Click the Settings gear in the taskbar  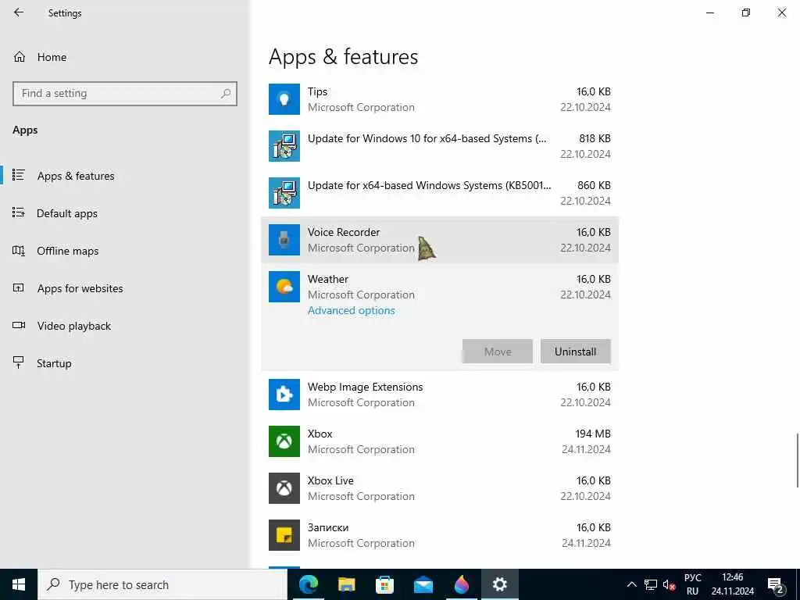[499, 584]
